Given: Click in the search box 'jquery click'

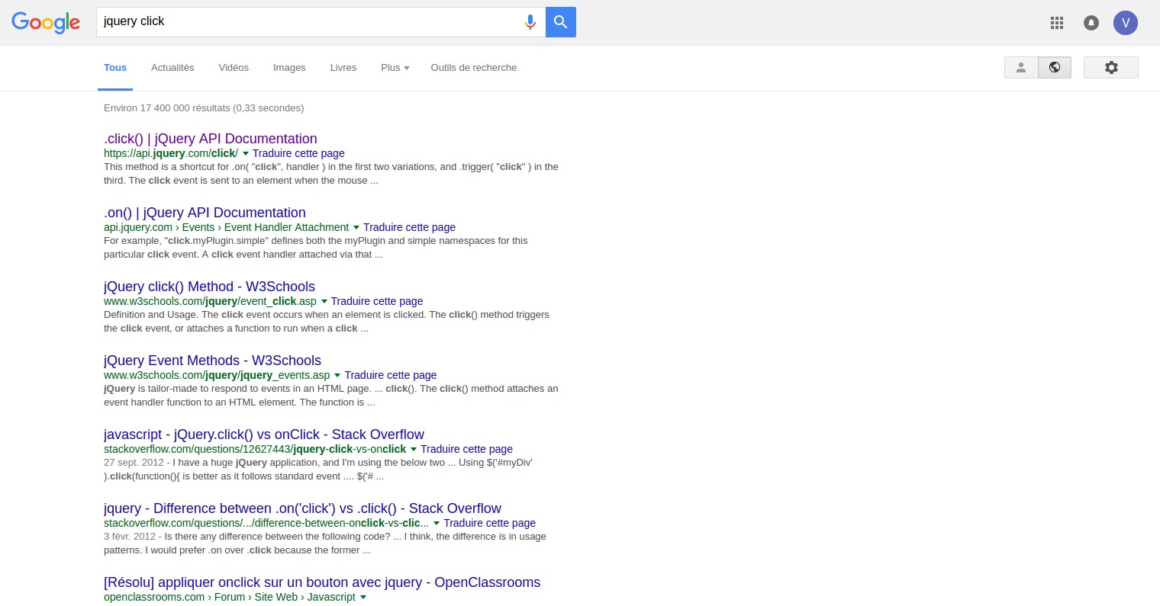Looking at the screenshot, I should pyautogui.click(x=309, y=22).
